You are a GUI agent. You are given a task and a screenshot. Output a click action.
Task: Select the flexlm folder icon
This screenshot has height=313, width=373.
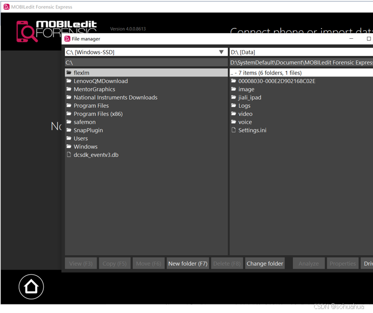pyautogui.click(x=69, y=72)
